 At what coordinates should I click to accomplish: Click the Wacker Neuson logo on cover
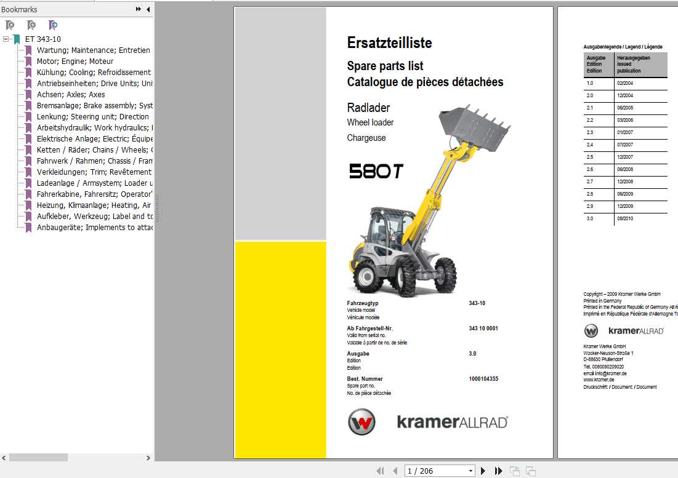361,422
